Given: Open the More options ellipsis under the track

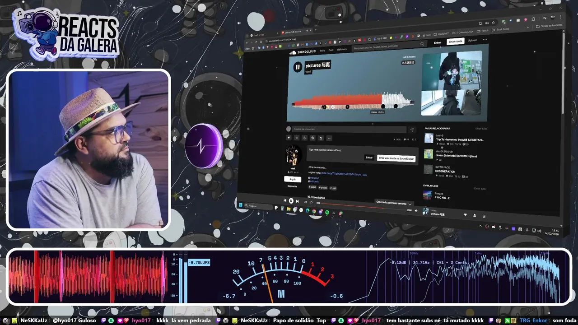Looking at the screenshot, I should coord(329,138).
